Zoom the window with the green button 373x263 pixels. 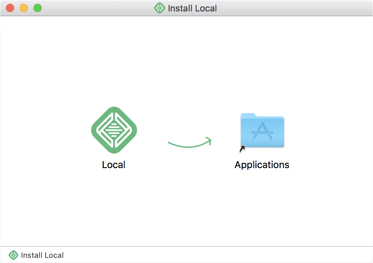coord(38,8)
